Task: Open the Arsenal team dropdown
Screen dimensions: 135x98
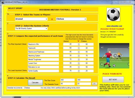Action: click(31, 19)
